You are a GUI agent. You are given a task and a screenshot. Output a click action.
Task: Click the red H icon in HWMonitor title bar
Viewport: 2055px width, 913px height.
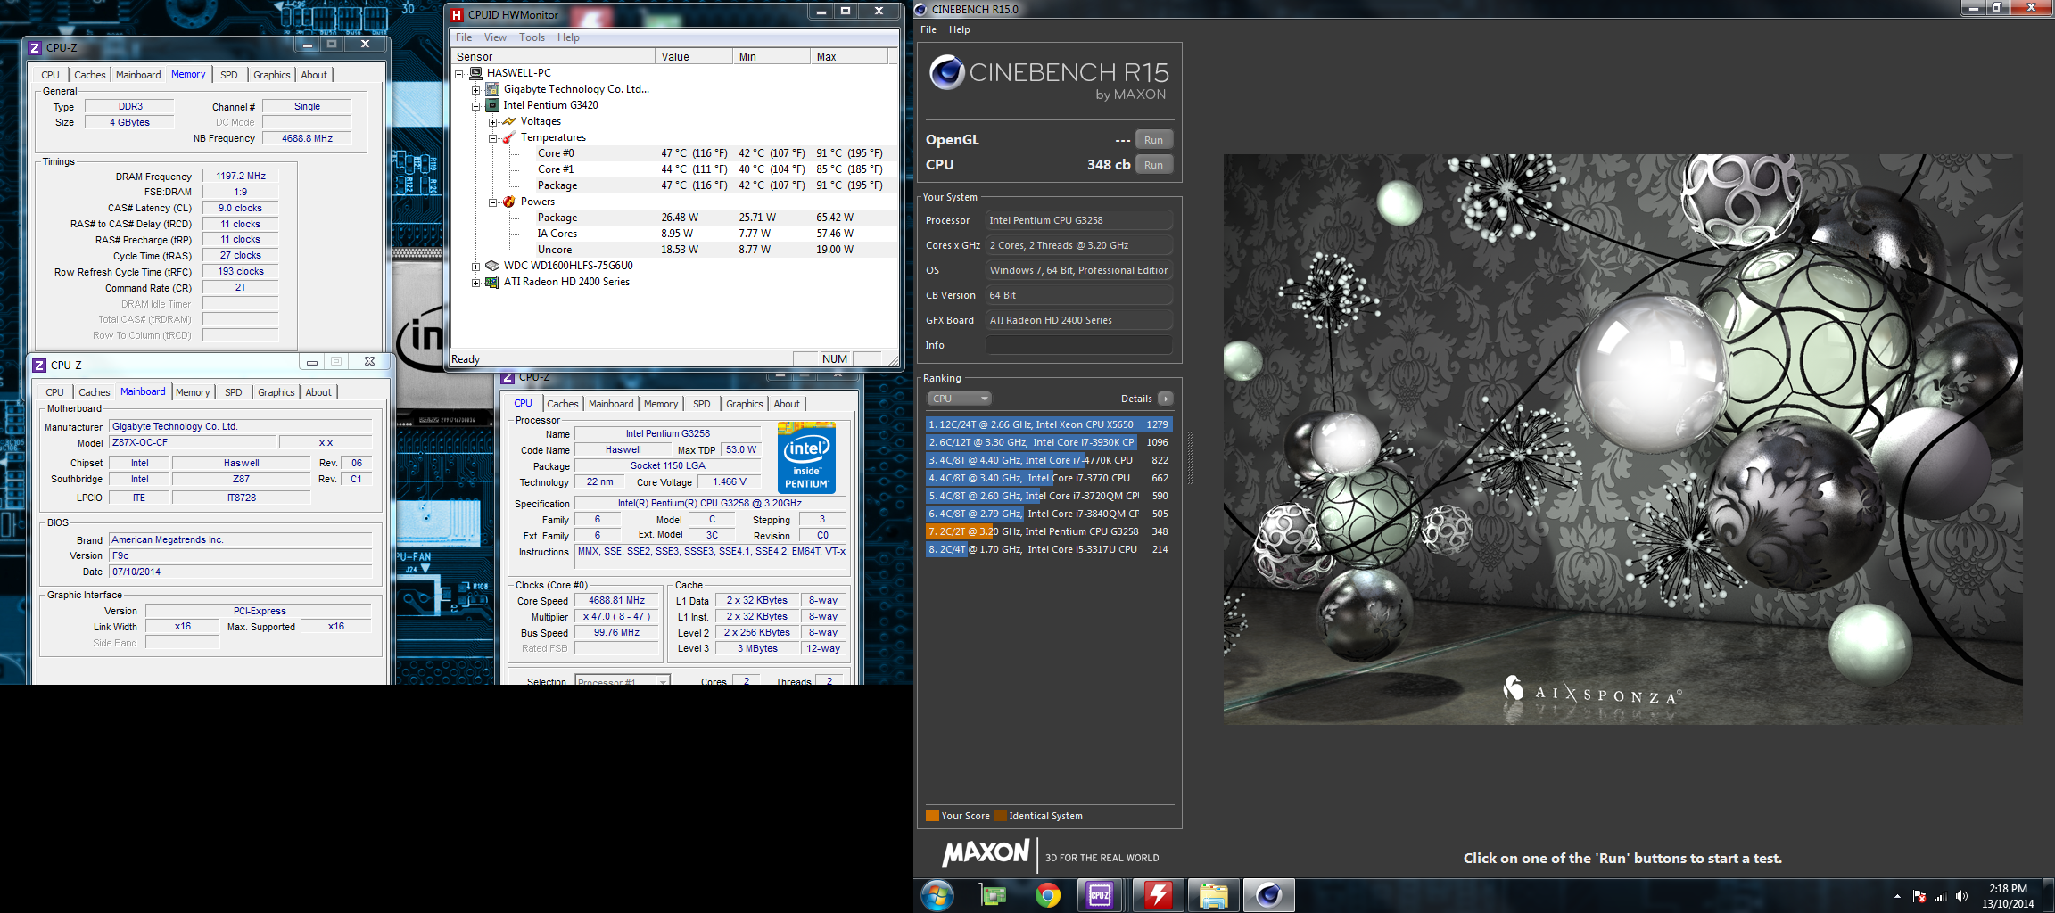[x=457, y=14]
